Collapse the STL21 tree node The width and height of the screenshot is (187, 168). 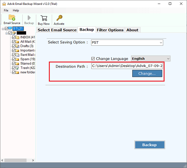point(3,29)
